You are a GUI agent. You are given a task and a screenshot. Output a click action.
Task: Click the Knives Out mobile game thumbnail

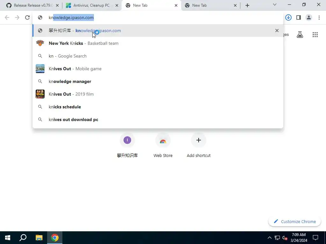point(40,69)
